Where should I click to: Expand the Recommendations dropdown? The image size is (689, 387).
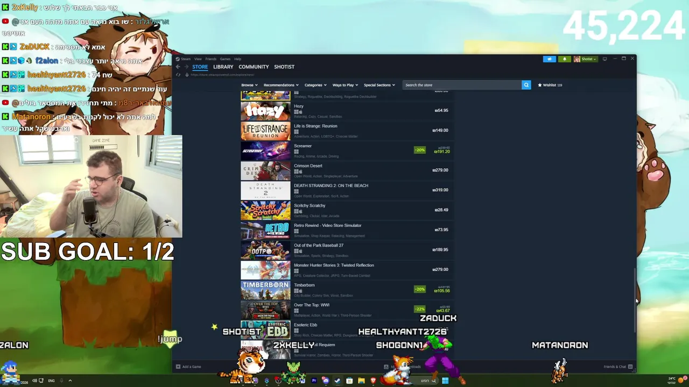pyautogui.click(x=281, y=85)
